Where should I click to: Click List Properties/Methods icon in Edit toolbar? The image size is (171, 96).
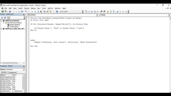pos(86,11)
